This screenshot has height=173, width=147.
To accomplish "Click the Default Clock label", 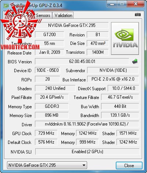I will (x=19, y=142).
